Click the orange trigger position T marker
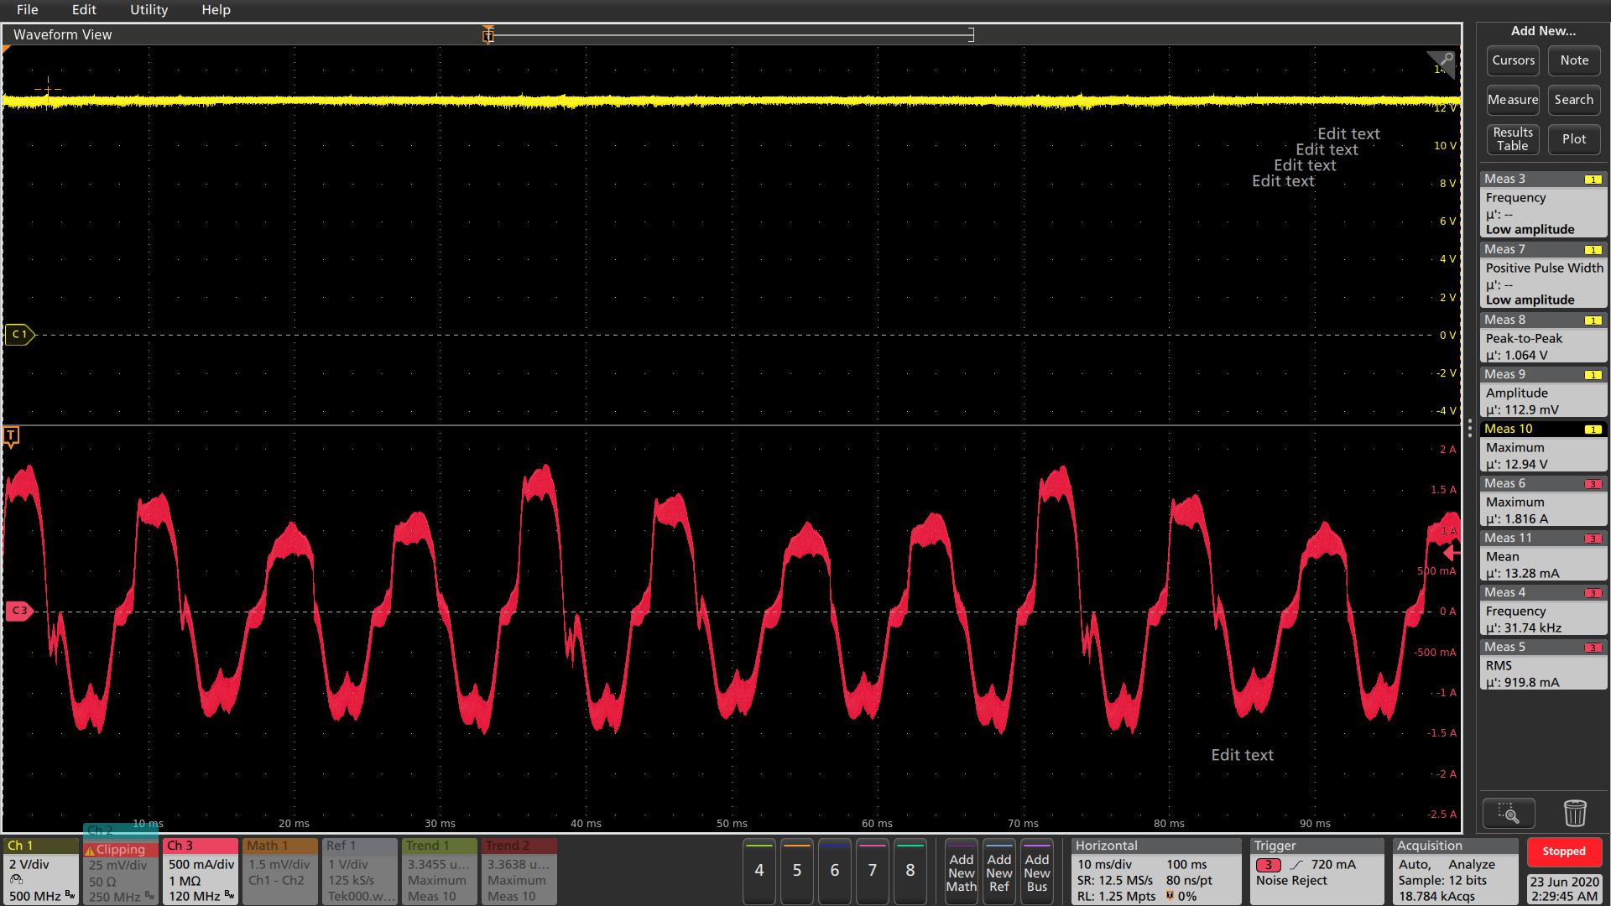 click(x=11, y=436)
